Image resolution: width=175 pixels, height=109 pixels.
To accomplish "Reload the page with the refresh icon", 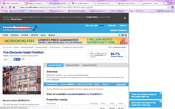I will click(x=10, y=7).
